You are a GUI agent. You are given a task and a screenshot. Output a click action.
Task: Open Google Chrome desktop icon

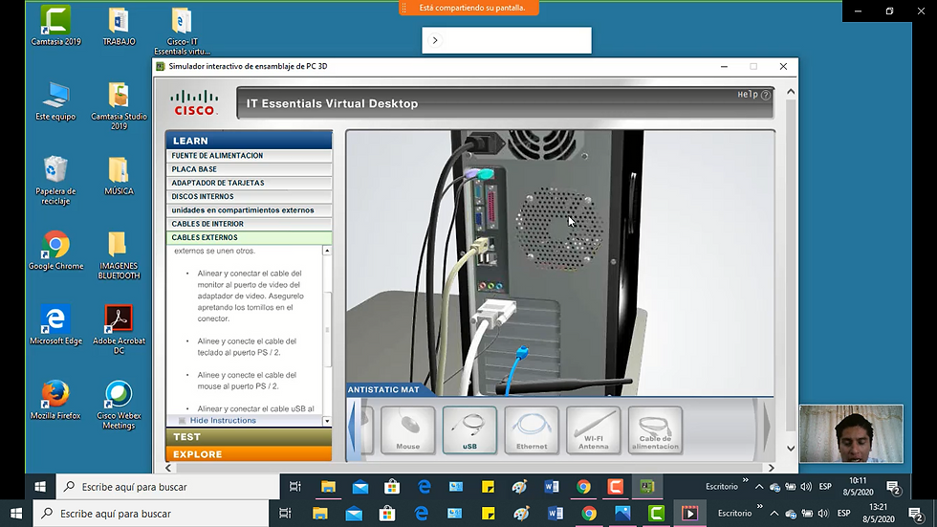tap(55, 251)
